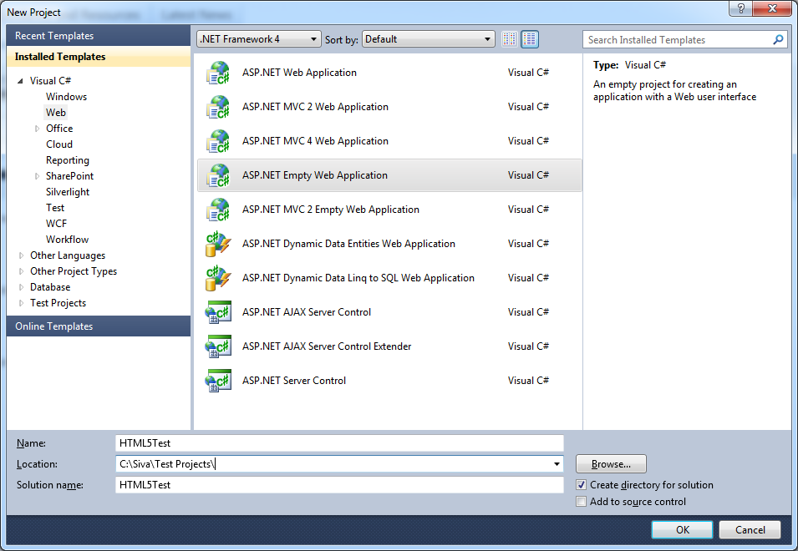Click the Browse... button
Viewport: 798px width, 551px height.
pos(611,464)
